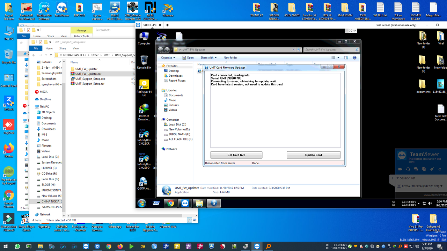This screenshot has height=251, width=447.
Task: Collapse the TeamViewer panel with the chevron arrow
Action: tap(392, 178)
